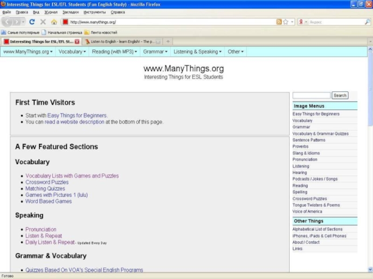Viewport: 373px width, 279px height.
Task: Open the Listen & Repeat link
Action: (43, 236)
